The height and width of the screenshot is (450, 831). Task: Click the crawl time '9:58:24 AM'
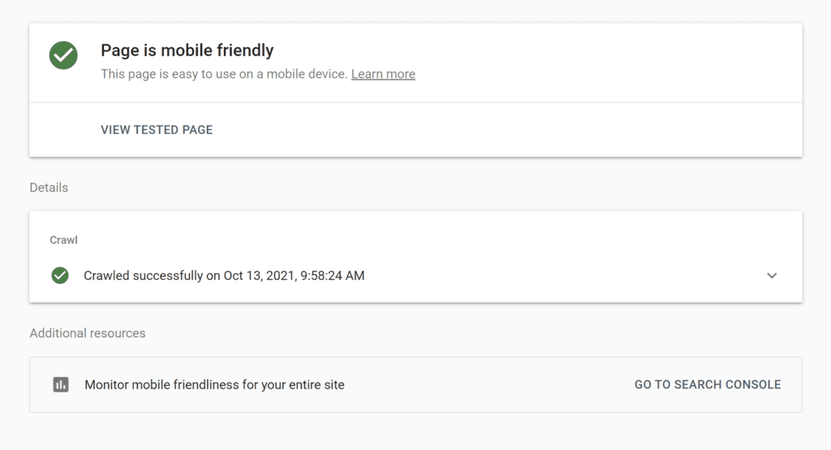coord(332,276)
